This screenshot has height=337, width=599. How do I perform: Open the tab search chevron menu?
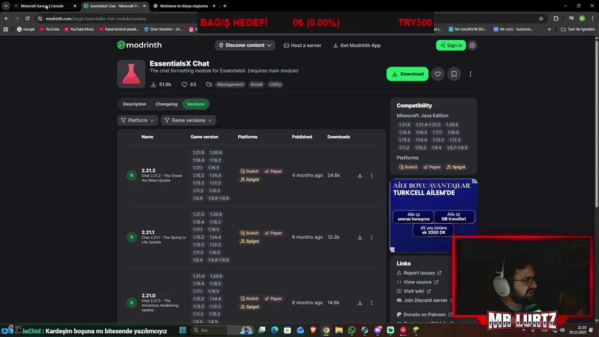click(6, 6)
